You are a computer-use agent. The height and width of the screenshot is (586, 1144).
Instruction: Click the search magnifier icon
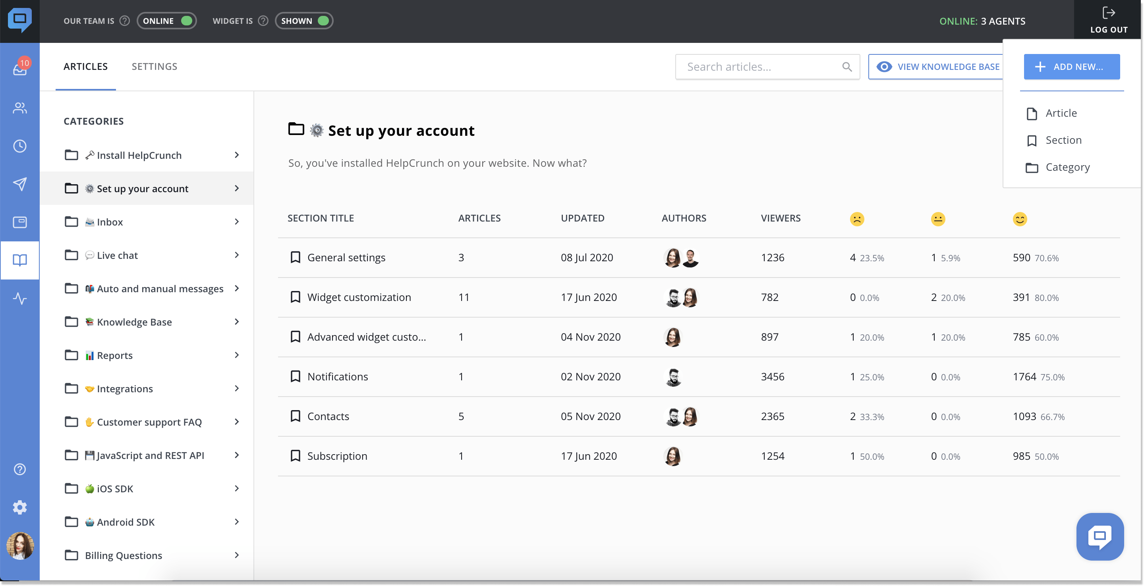pyautogui.click(x=847, y=67)
